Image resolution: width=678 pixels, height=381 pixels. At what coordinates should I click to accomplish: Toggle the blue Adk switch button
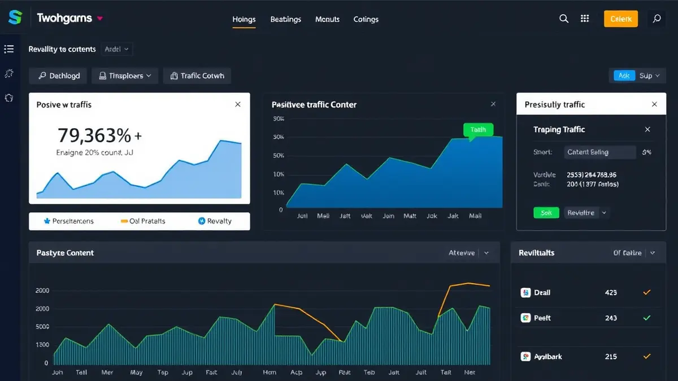(x=624, y=75)
